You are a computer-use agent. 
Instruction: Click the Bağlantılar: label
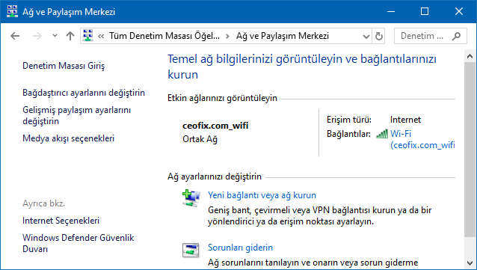click(348, 134)
